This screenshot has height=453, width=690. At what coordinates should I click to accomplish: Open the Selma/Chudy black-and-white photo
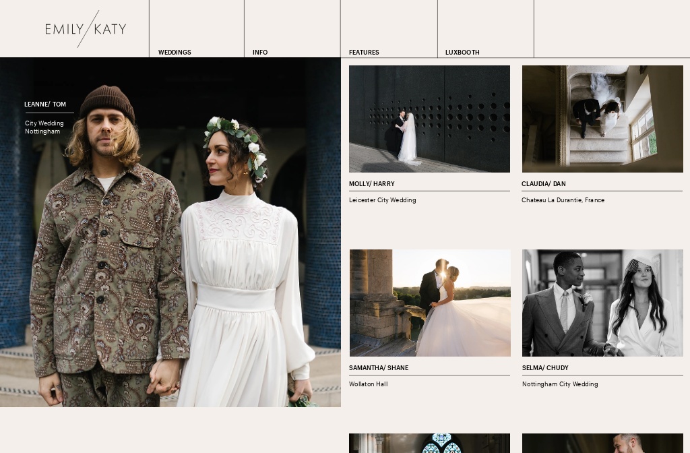coord(602,303)
